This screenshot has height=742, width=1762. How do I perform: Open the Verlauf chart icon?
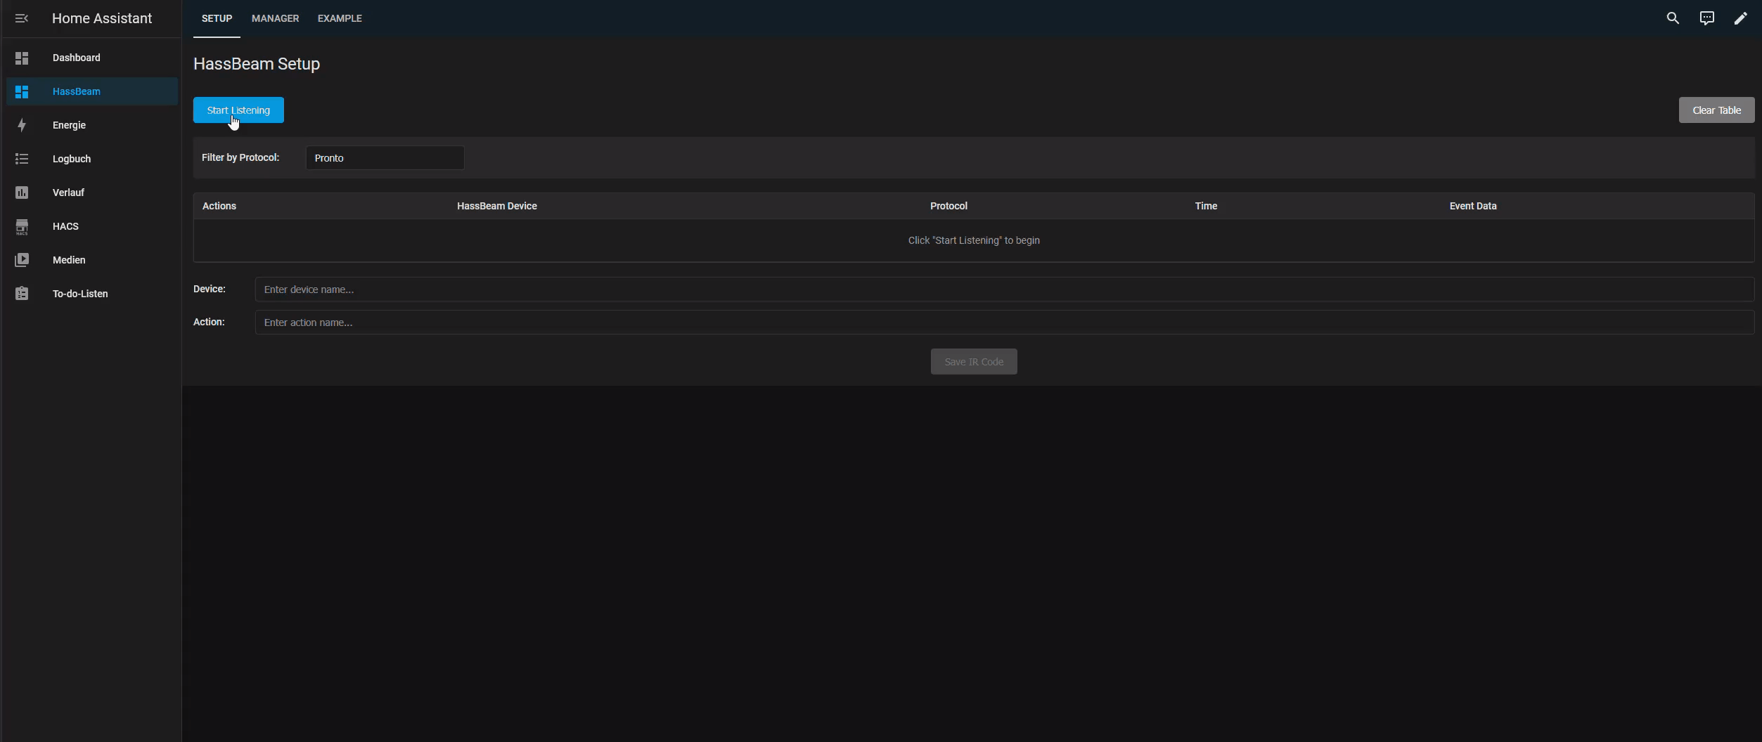click(22, 193)
